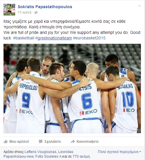Expand 'Πολύ σχετικό περιεχόμενο' sorting dropdown
Screen dimensions: 145x160
[119, 152]
